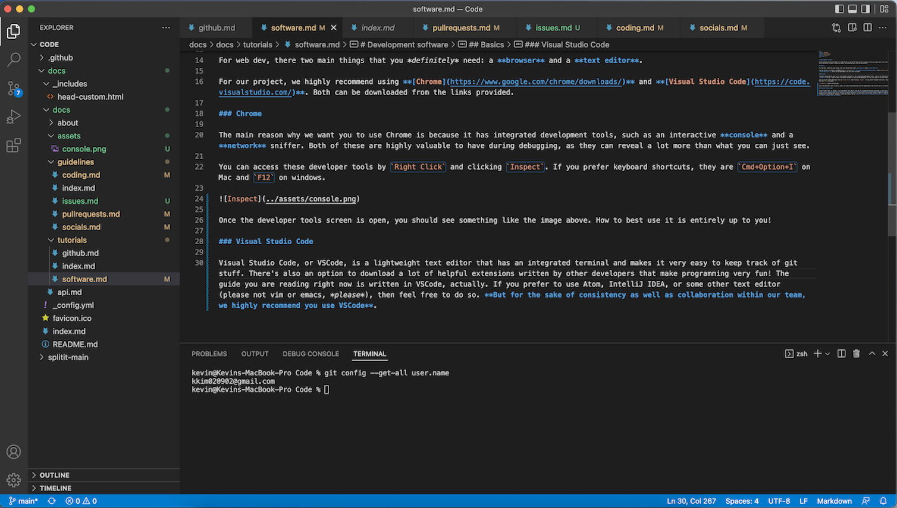
Task: Switch to the coding.md tab
Action: tap(639, 28)
